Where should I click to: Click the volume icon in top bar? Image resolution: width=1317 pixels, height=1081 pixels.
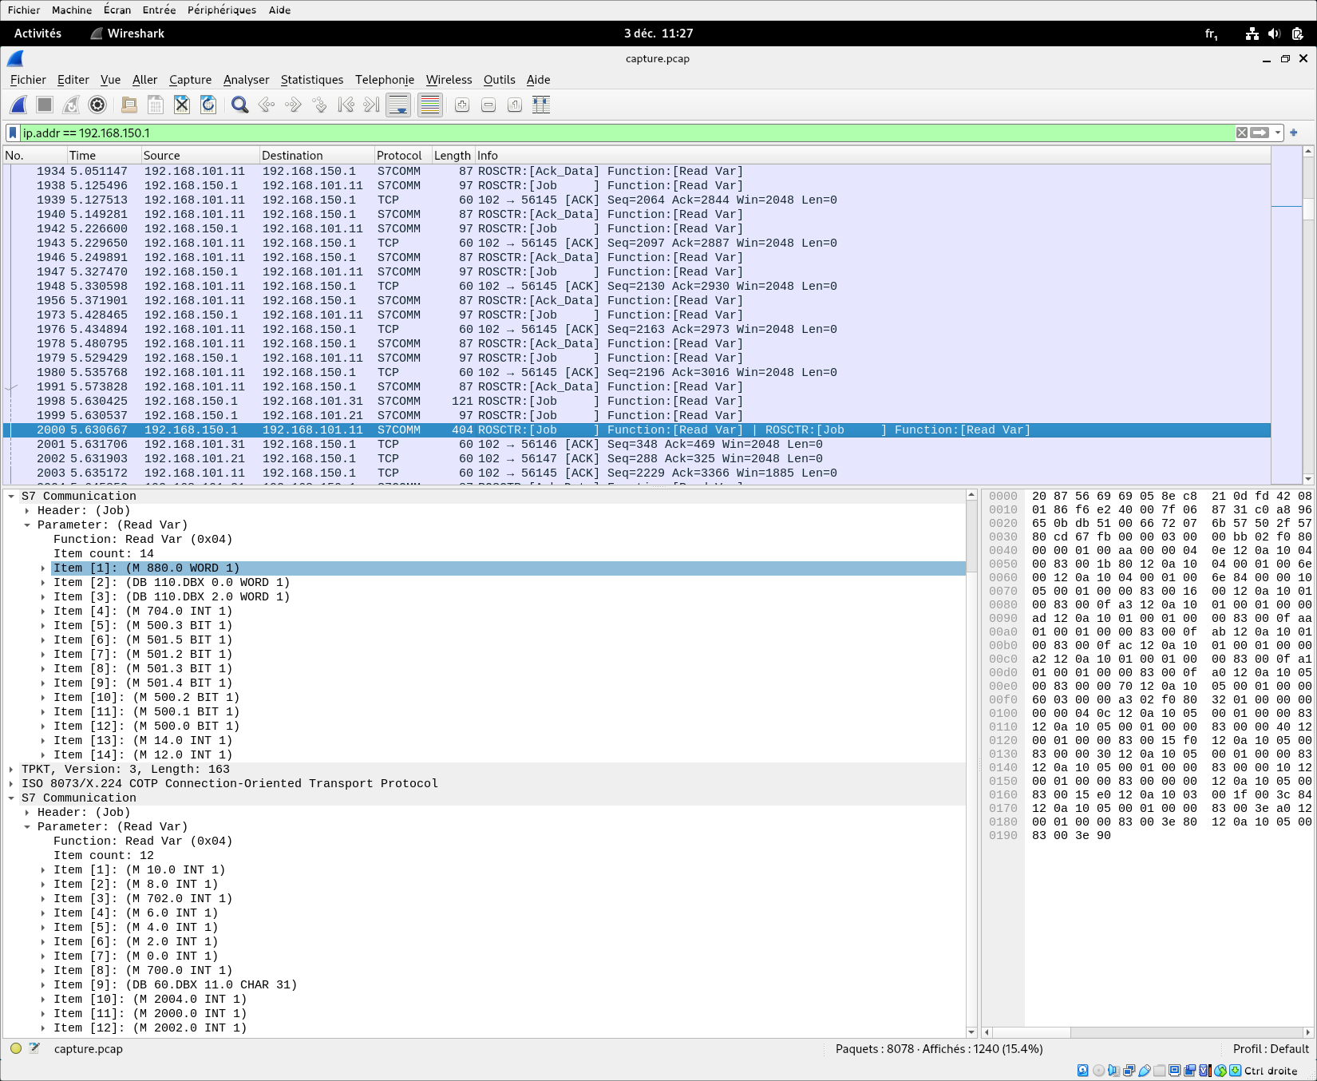coord(1274,34)
